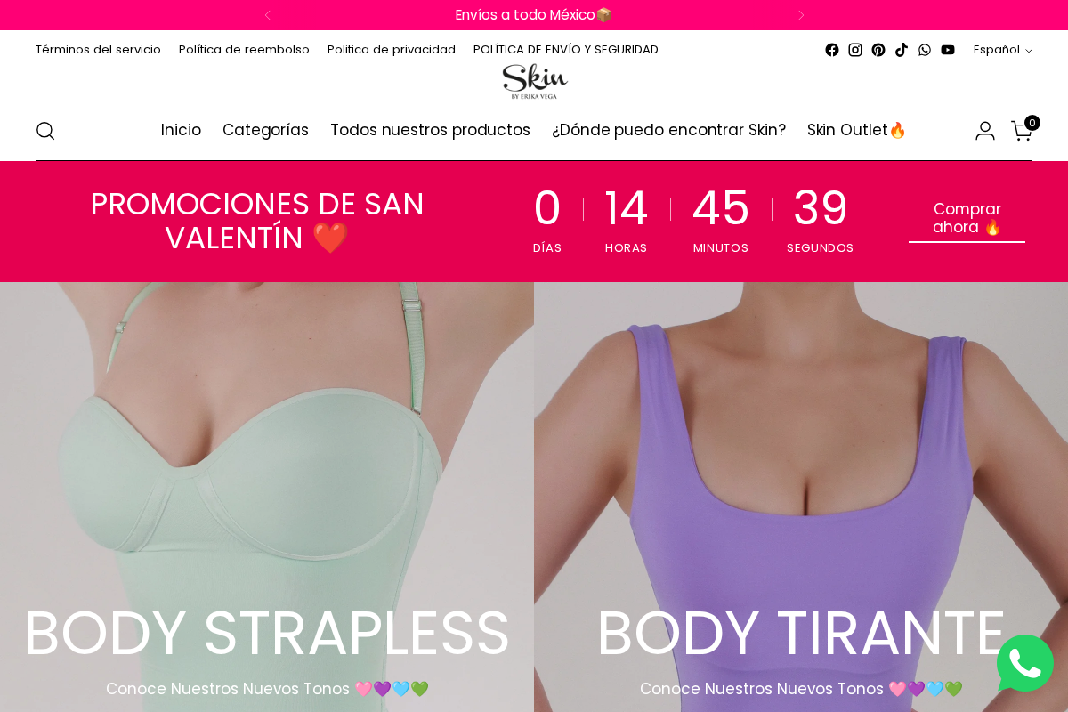The width and height of the screenshot is (1068, 712).
Task: Open Política de reembolso link
Action: (244, 50)
